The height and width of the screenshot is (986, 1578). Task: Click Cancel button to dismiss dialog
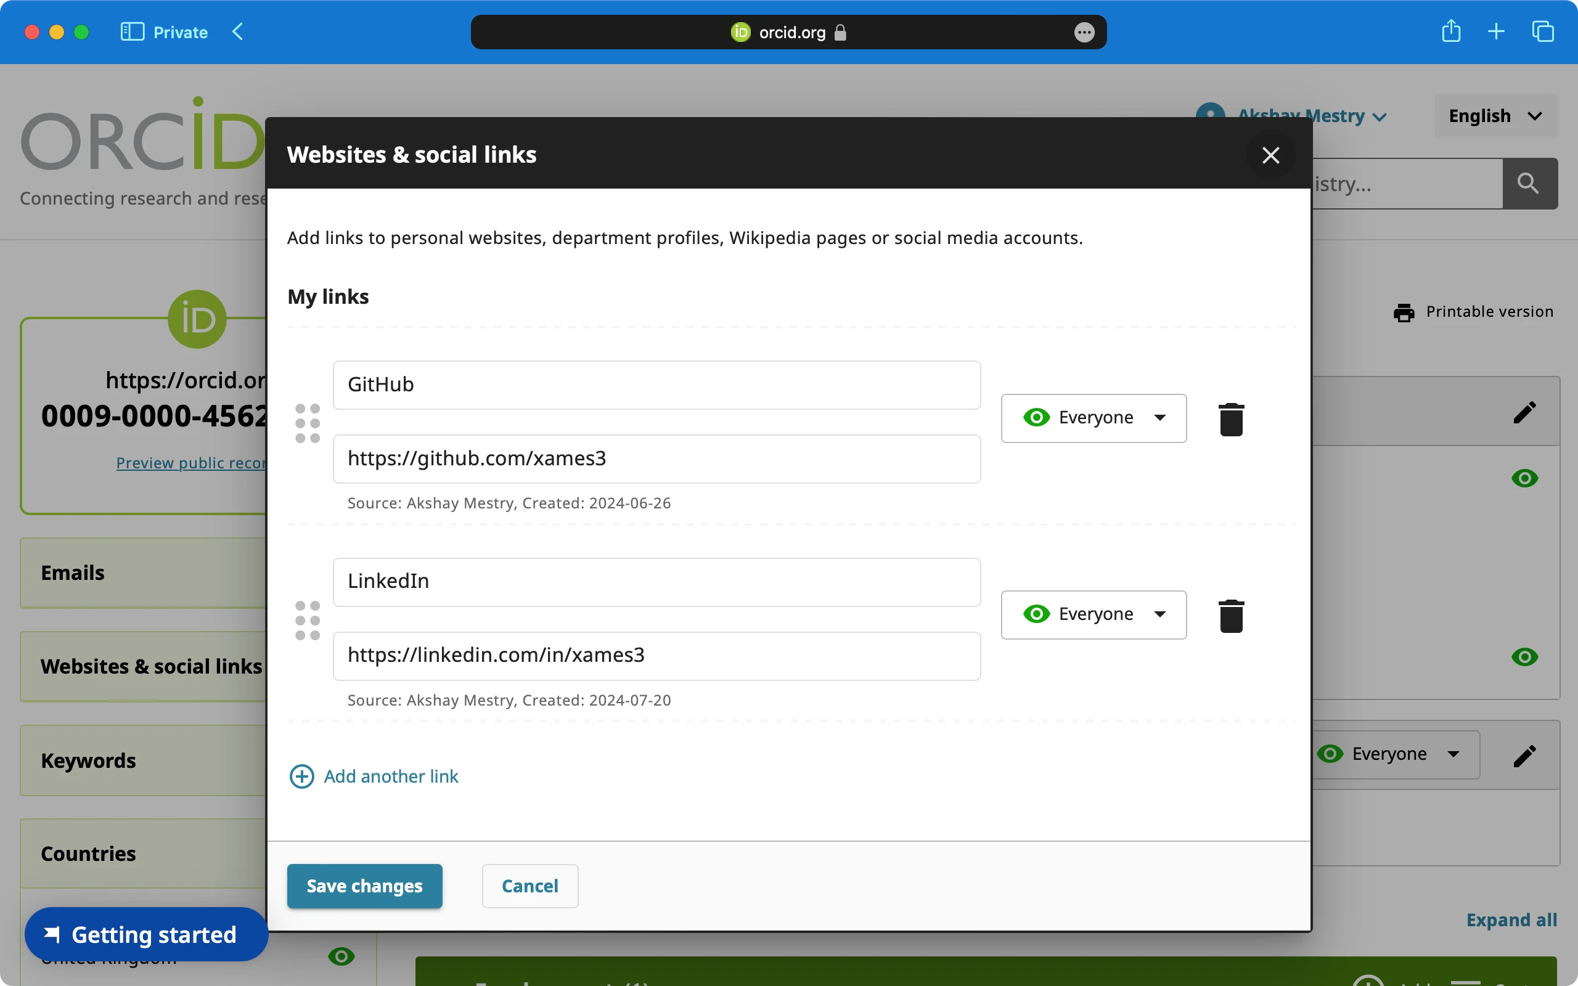click(x=529, y=885)
